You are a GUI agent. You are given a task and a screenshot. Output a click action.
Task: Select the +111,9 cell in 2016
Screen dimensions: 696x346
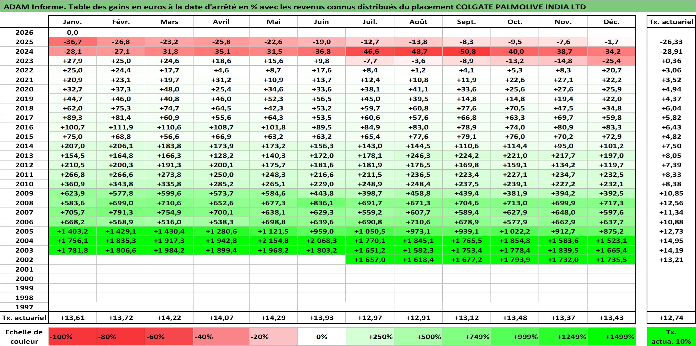pyautogui.click(x=121, y=127)
